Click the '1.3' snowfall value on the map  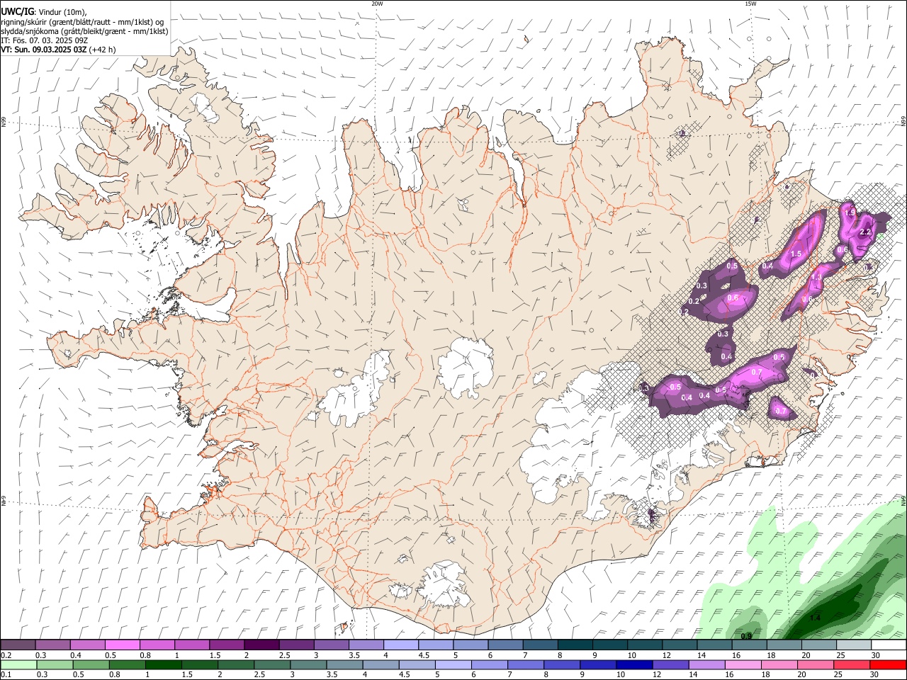point(816,277)
